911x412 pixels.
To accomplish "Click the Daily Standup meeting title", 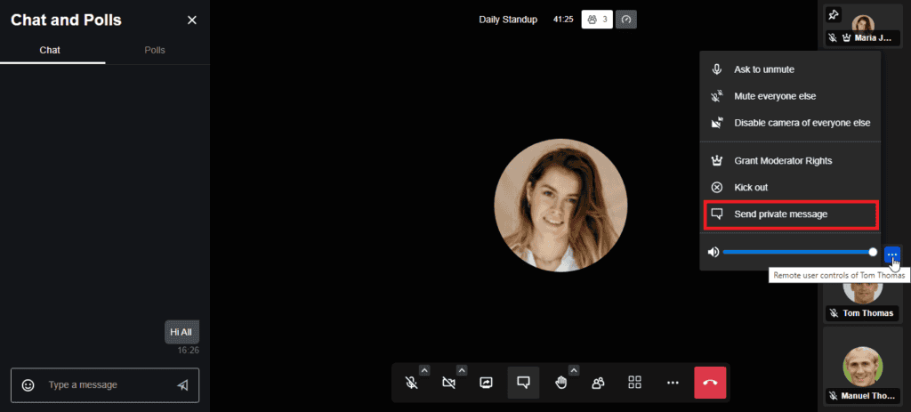I will pos(508,20).
